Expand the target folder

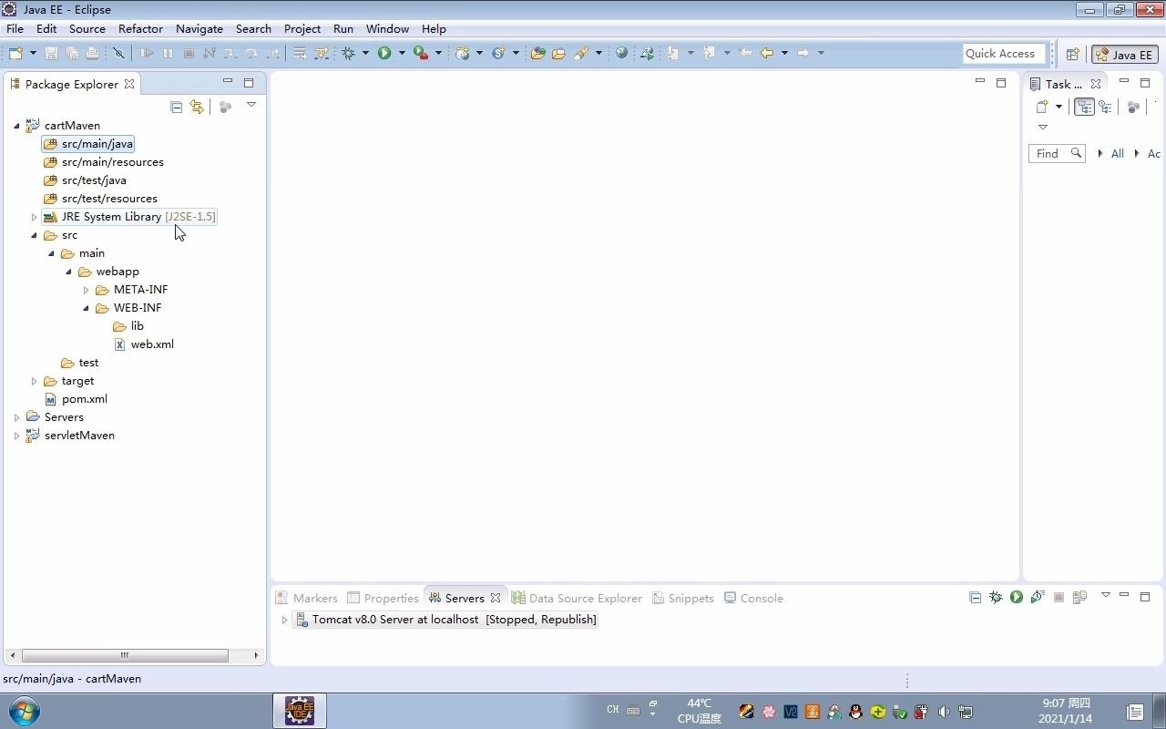34,381
